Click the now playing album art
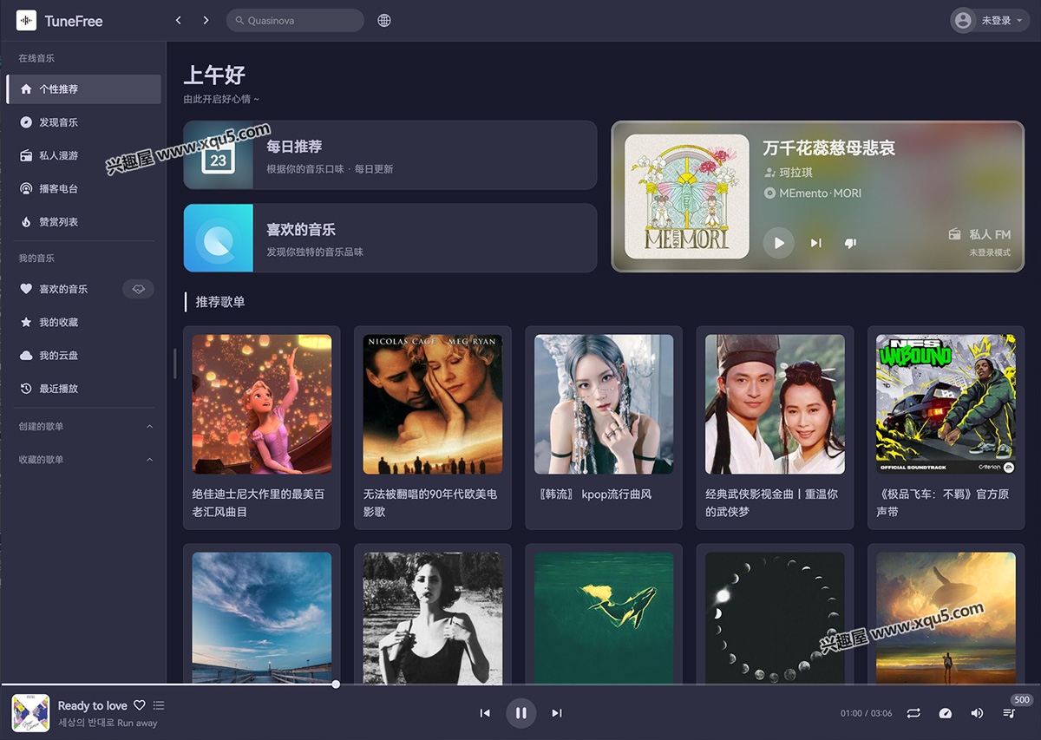 30,713
